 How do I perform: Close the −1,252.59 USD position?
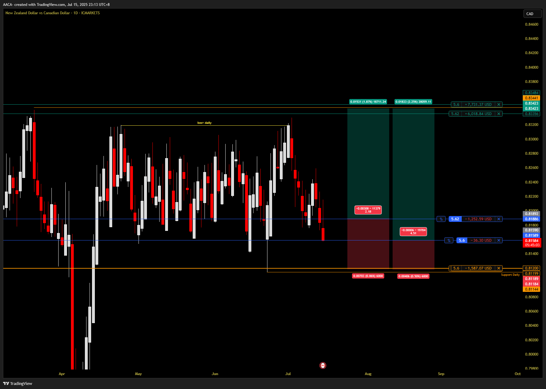tap(499, 219)
